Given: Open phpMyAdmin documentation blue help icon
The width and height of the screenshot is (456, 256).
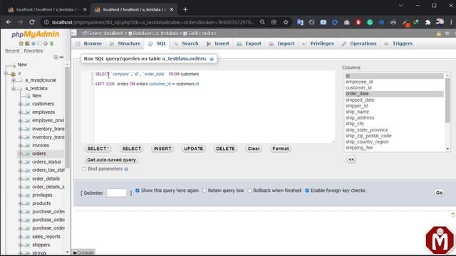Looking at the screenshot, I should point(33,43).
